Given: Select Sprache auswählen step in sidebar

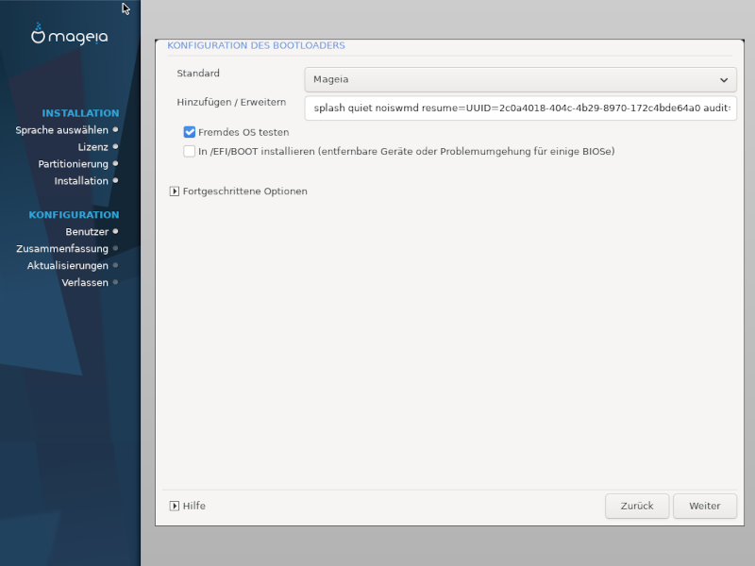Looking at the screenshot, I should point(61,130).
